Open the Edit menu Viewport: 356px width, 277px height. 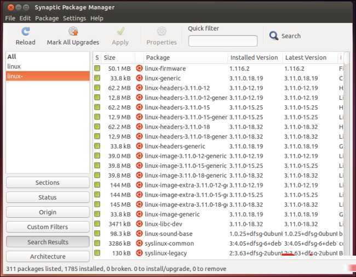click(x=25, y=18)
